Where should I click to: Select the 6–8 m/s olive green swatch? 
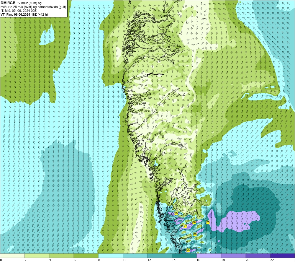(86, 256)
